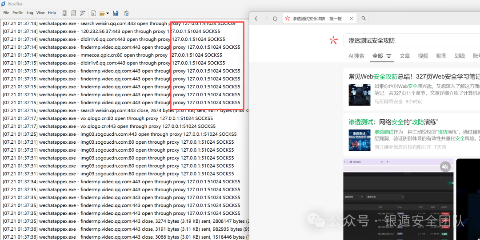Open the 马哥网络安全 source link
This screenshot has width=480, height=240.
pyautogui.click(x=388, y=102)
